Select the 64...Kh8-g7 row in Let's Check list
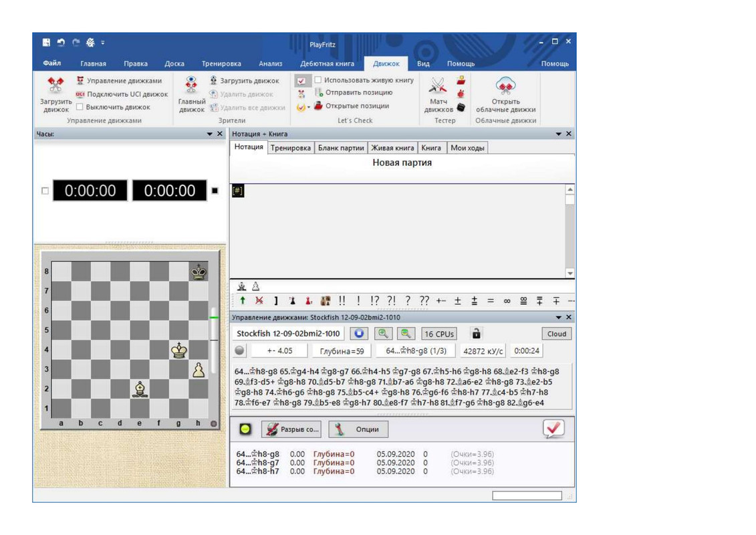Screen dimensions: 756x535 [366, 463]
